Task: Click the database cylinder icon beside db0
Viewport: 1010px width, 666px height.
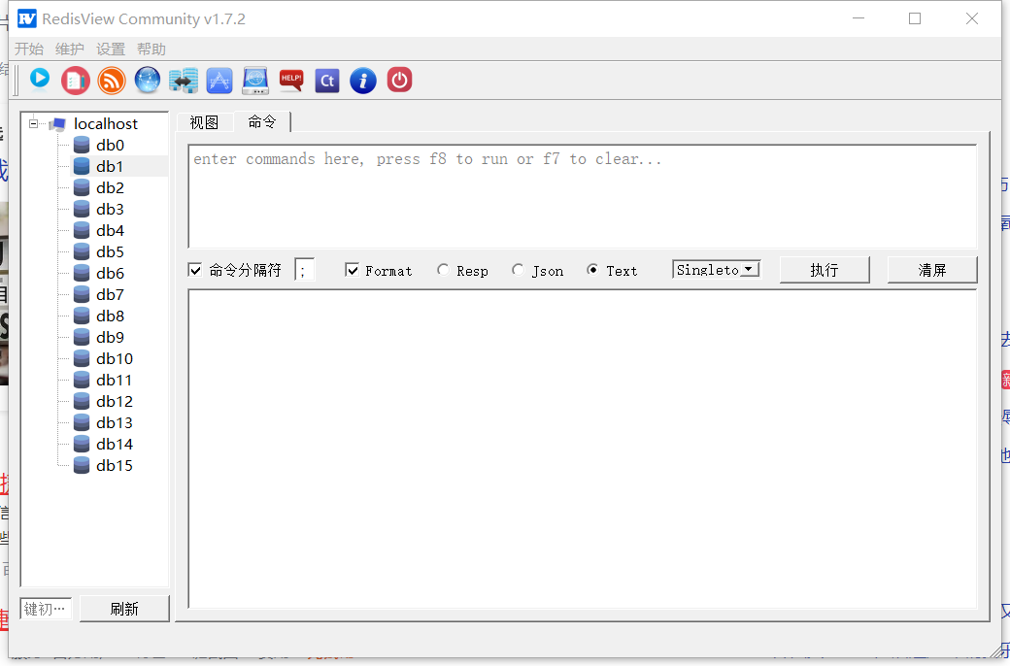Action: [82, 145]
